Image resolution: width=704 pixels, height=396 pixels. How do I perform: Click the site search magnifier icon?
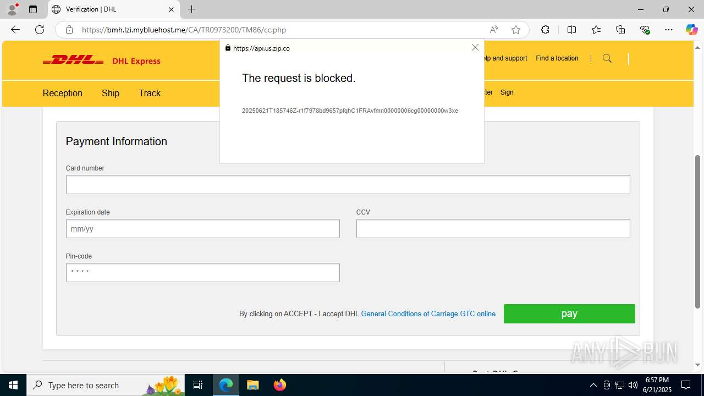click(x=607, y=58)
